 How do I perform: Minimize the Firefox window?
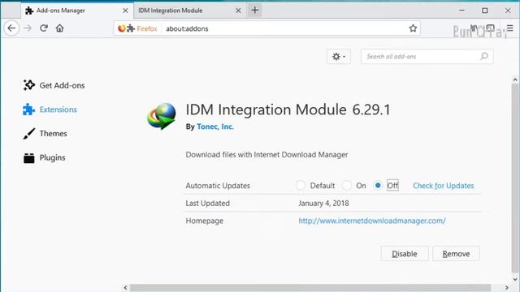coord(461,11)
